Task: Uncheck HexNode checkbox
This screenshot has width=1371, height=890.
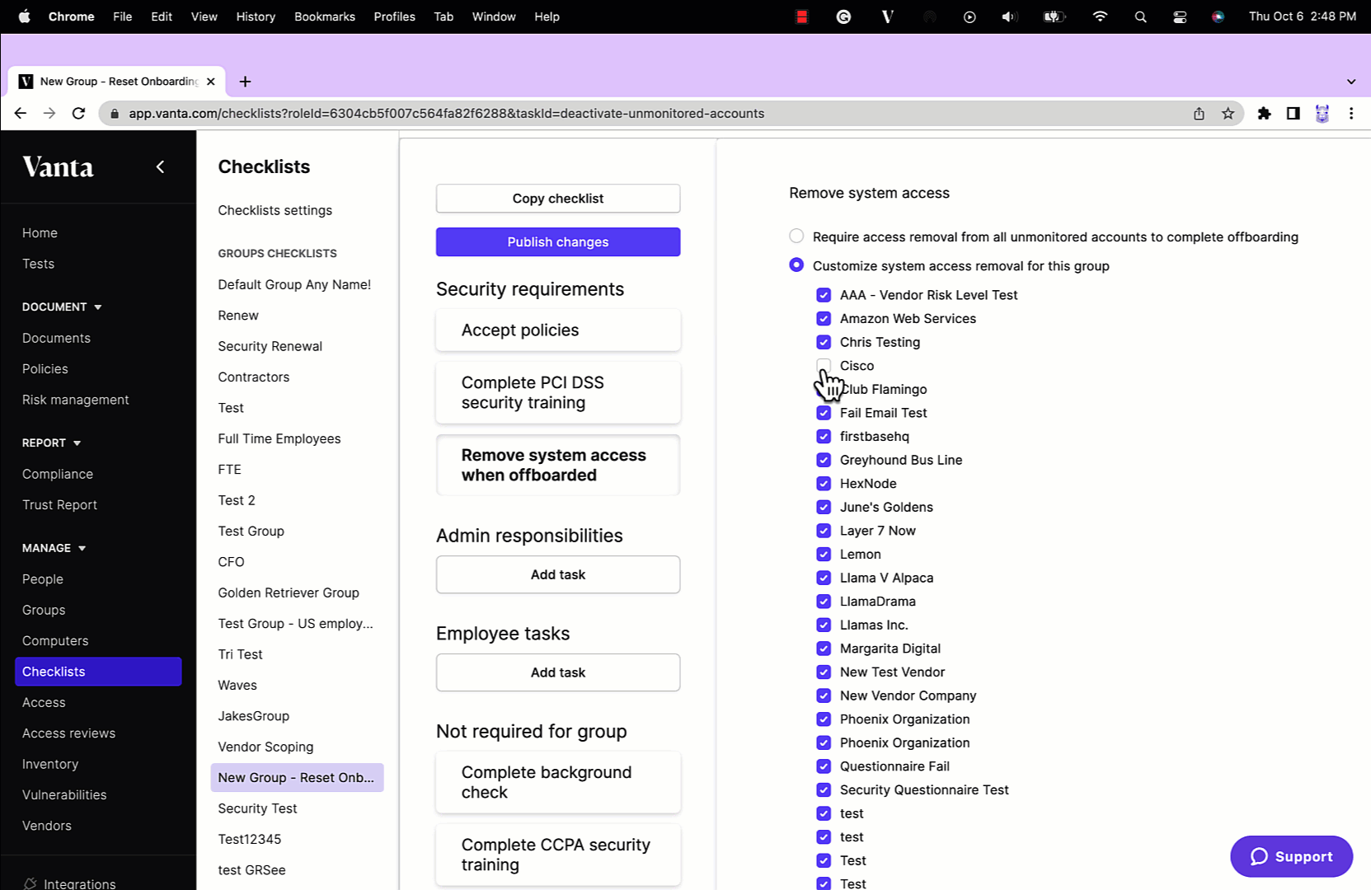Action: pos(824,484)
